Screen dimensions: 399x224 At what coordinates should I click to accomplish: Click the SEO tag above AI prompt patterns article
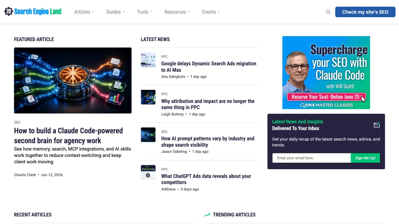click(164, 132)
